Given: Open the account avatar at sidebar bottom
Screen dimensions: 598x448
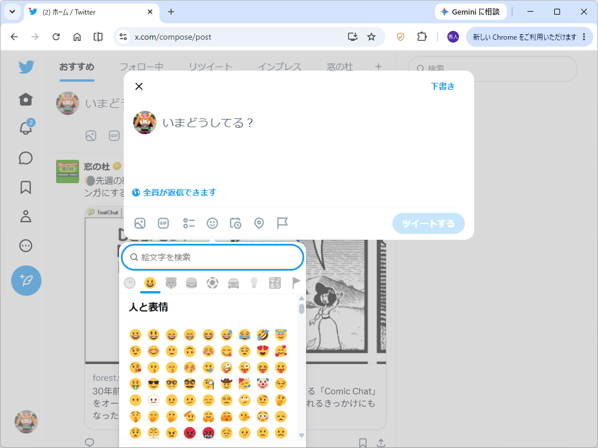Looking at the screenshot, I should (x=26, y=422).
